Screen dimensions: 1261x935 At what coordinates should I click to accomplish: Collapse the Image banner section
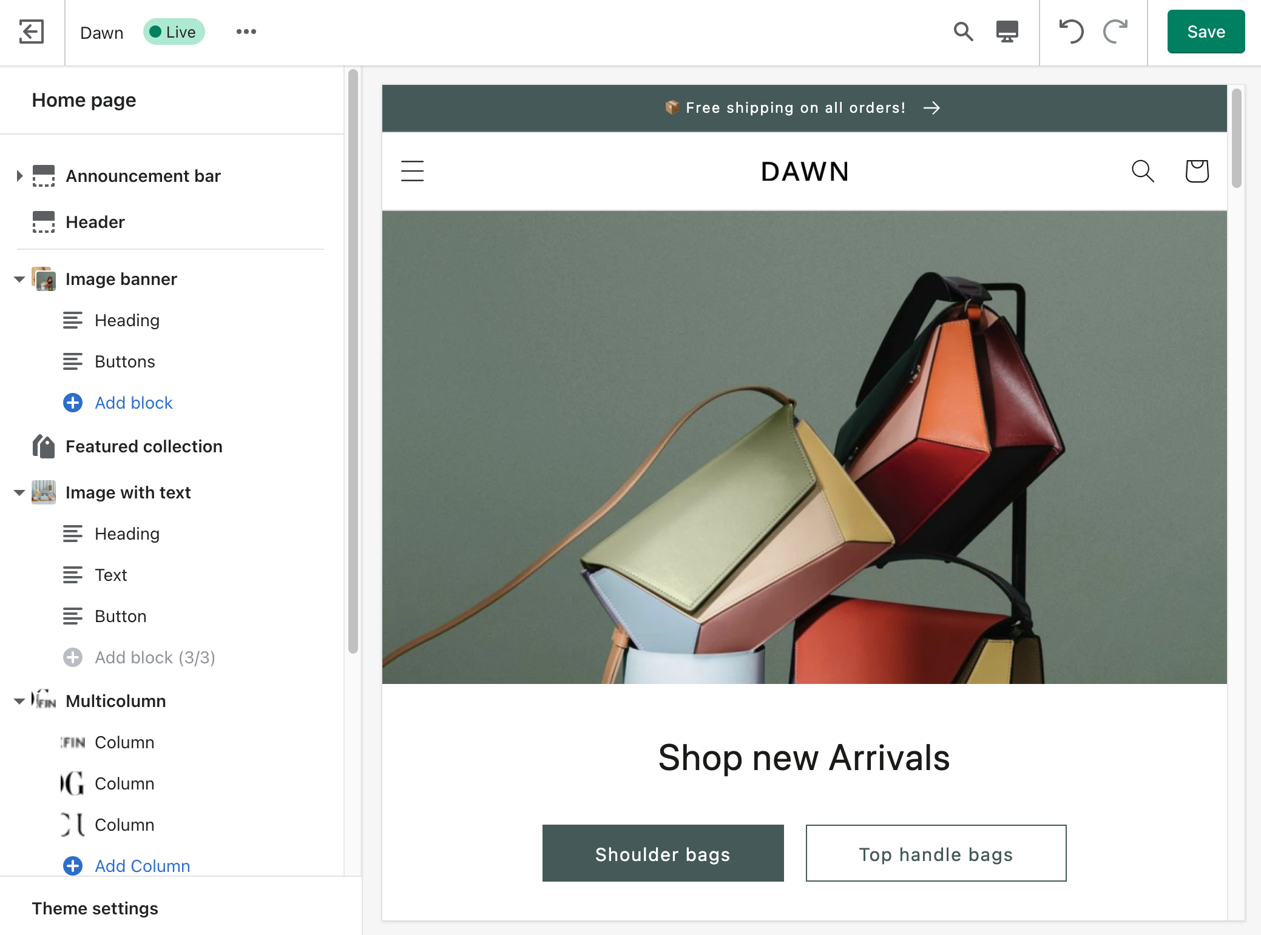(x=18, y=279)
